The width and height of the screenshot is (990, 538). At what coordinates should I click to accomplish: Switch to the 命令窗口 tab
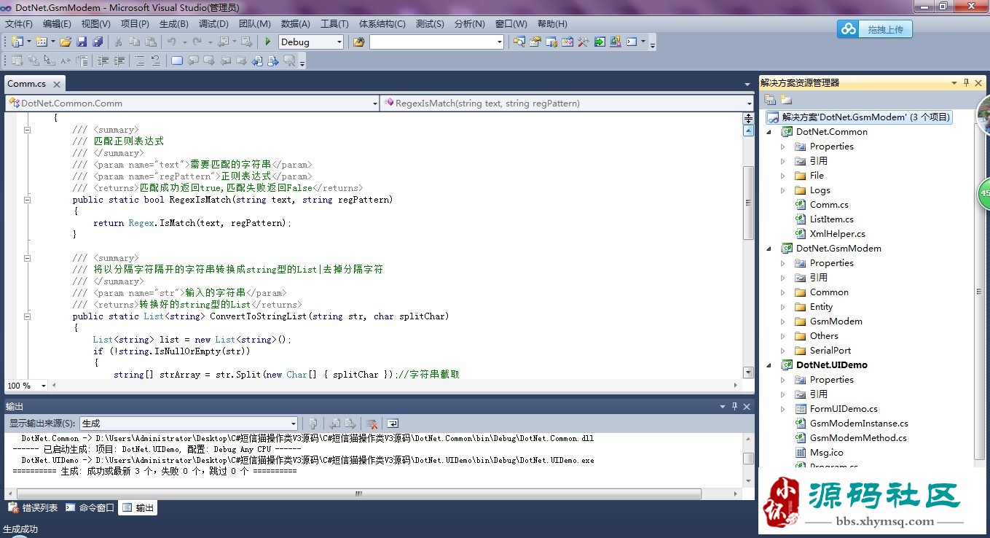(90, 507)
